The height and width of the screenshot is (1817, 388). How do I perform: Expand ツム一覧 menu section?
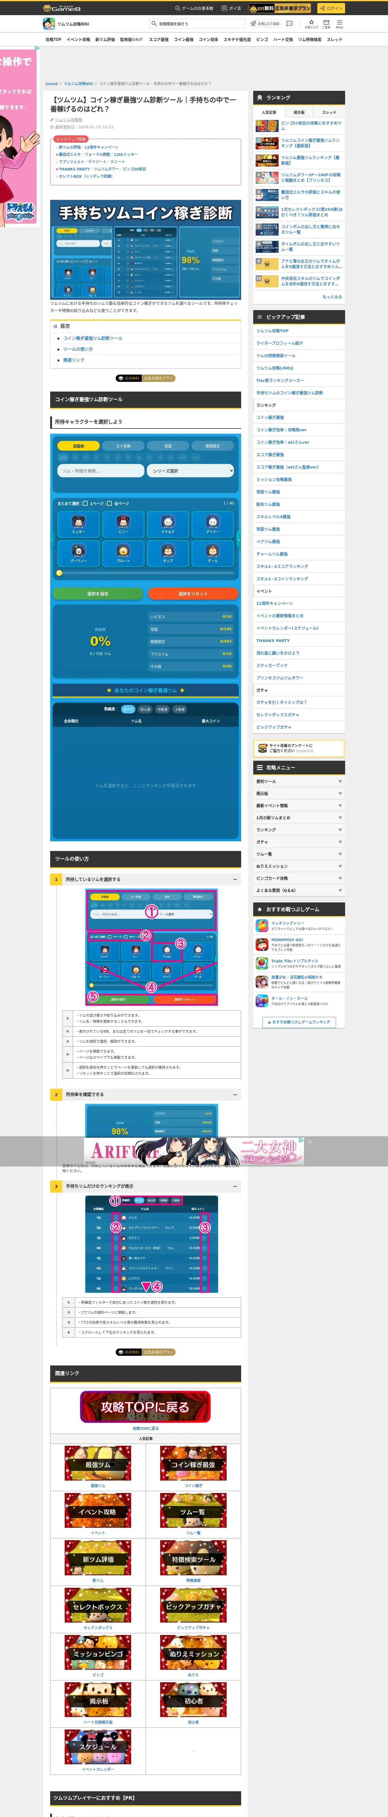tap(299, 854)
